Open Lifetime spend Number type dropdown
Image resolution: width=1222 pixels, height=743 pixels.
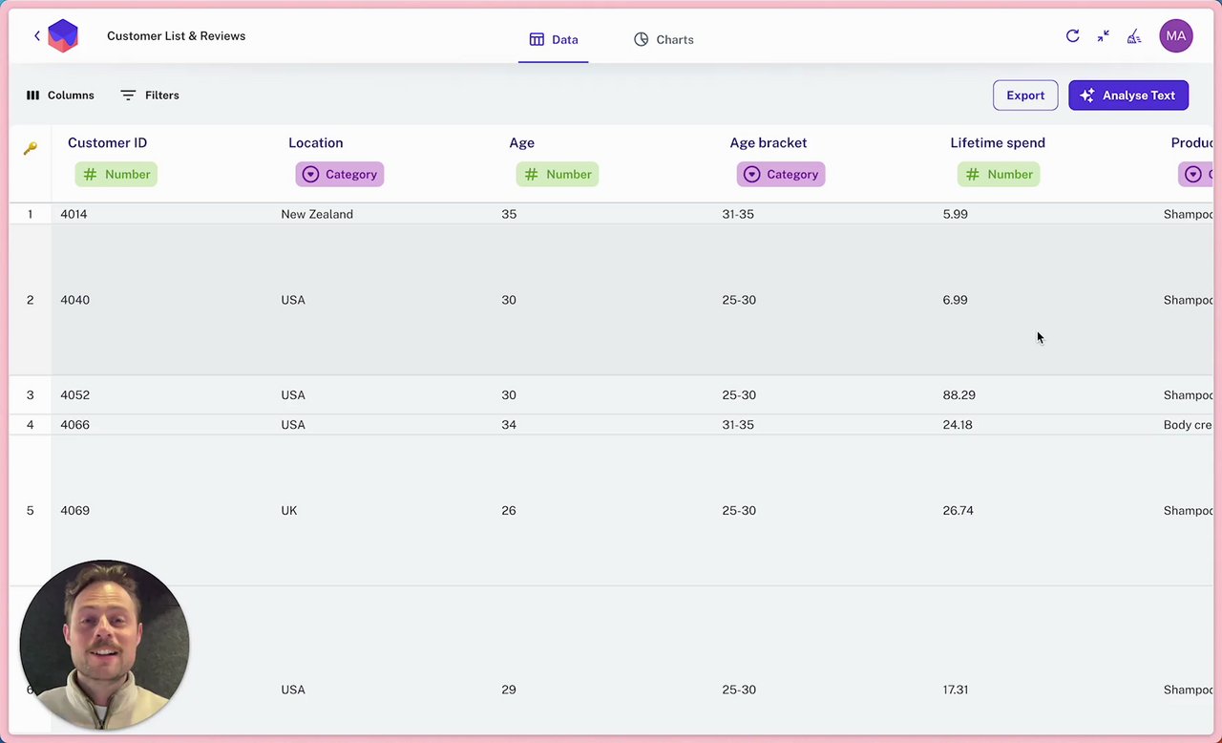[x=999, y=175]
